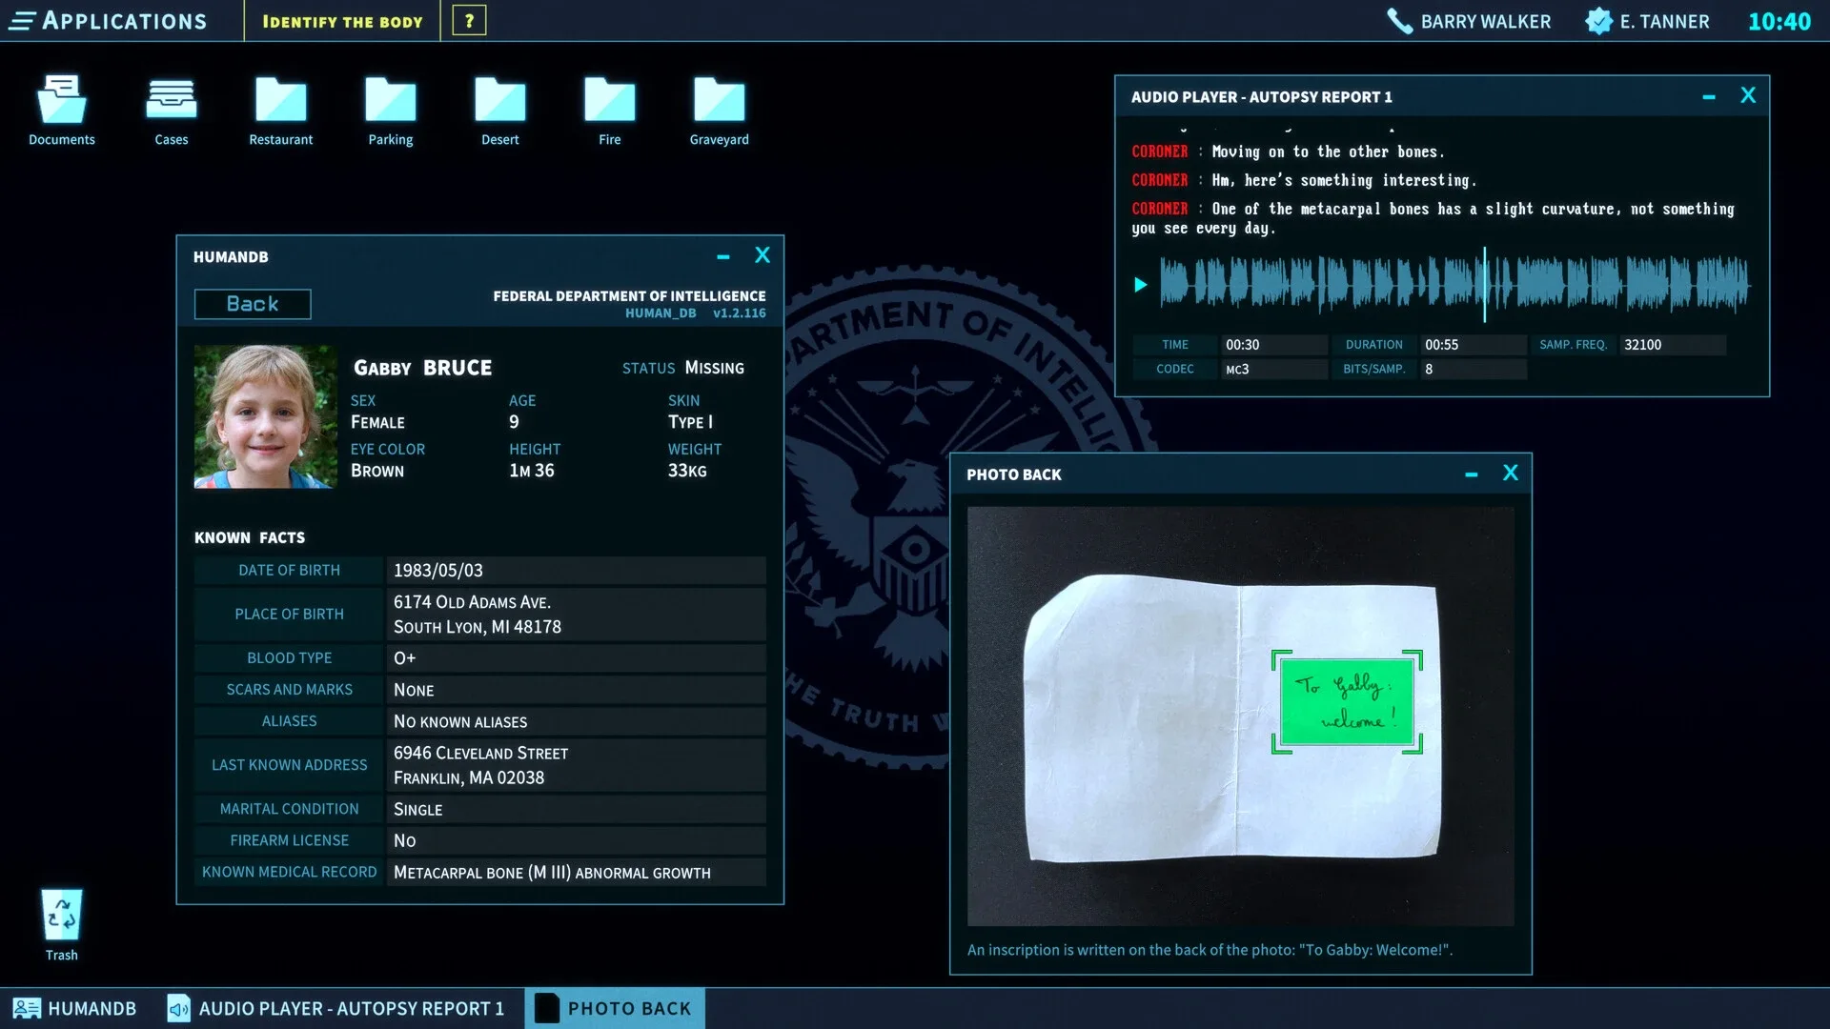The image size is (1830, 1029).
Task: Open the Trash bin
Action: tap(62, 916)
